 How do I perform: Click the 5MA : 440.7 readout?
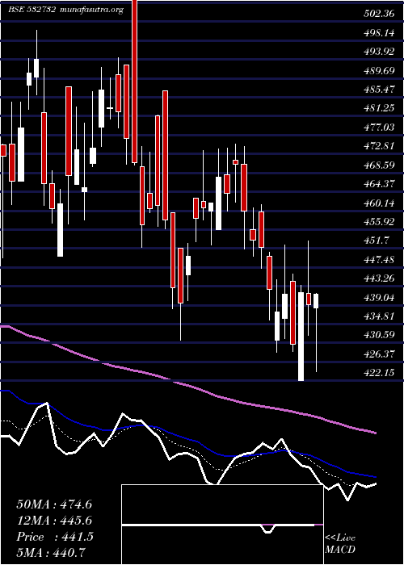pyautogui.click(x=53, y=553)
